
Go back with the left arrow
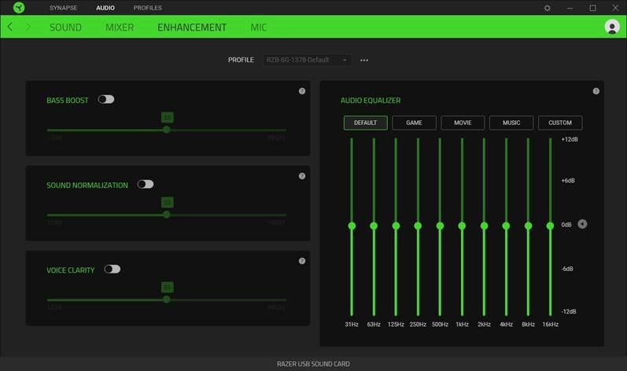coord(10,27)
